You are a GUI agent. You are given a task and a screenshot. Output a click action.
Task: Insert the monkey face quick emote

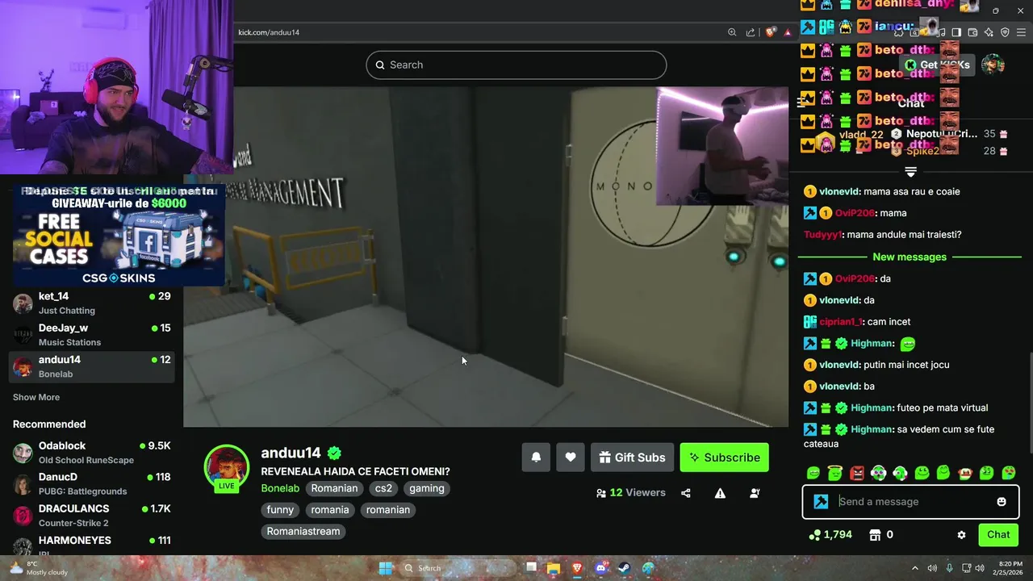[965, 473]
